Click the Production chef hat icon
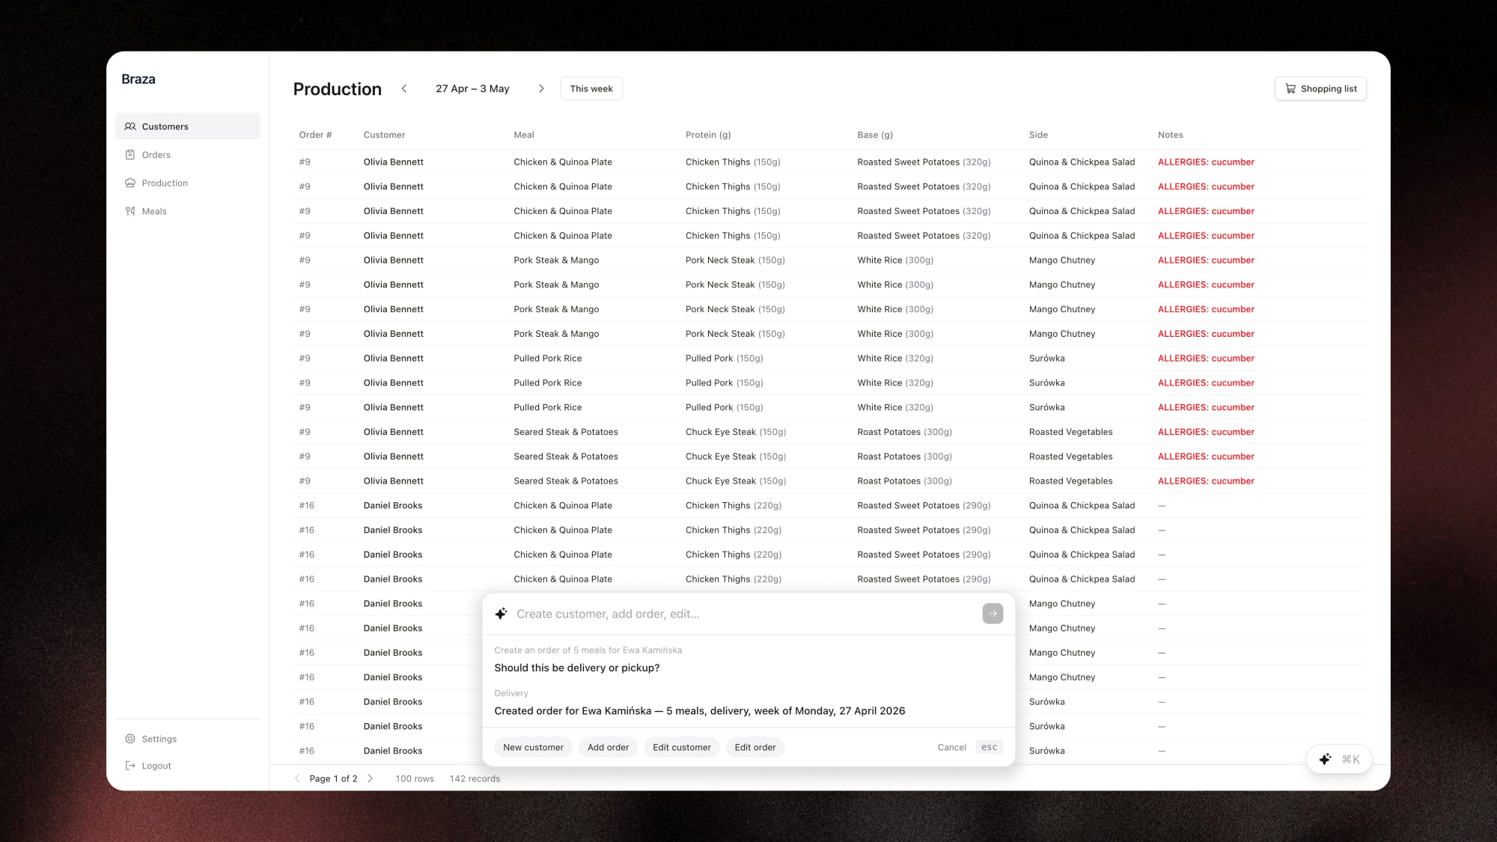The width and height of the screenshot is (1497, 842). (130, 183)
